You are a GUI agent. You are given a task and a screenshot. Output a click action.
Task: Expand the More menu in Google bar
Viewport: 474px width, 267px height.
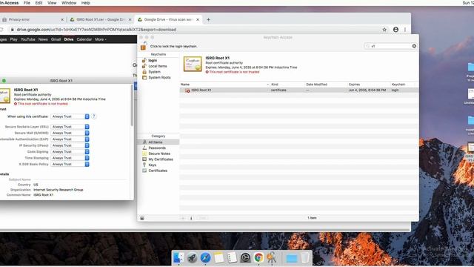click(101, 39)
